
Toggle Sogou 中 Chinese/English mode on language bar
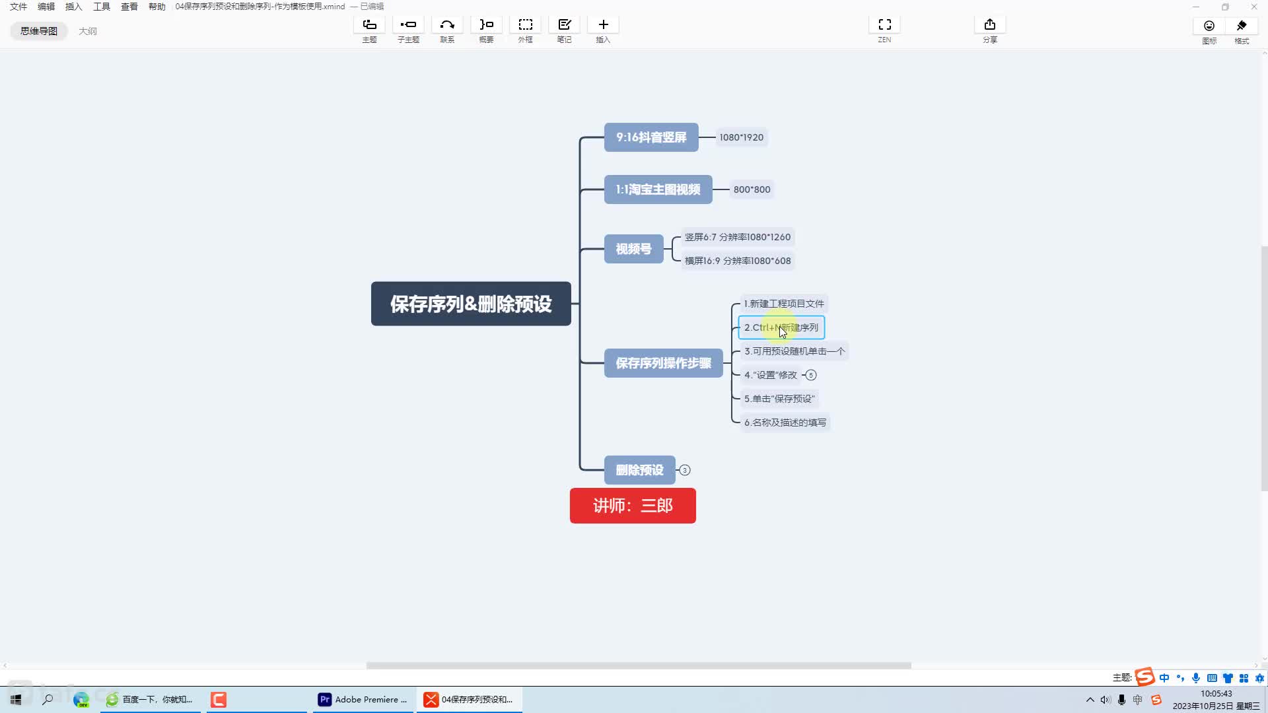(x=1164, y=678)
